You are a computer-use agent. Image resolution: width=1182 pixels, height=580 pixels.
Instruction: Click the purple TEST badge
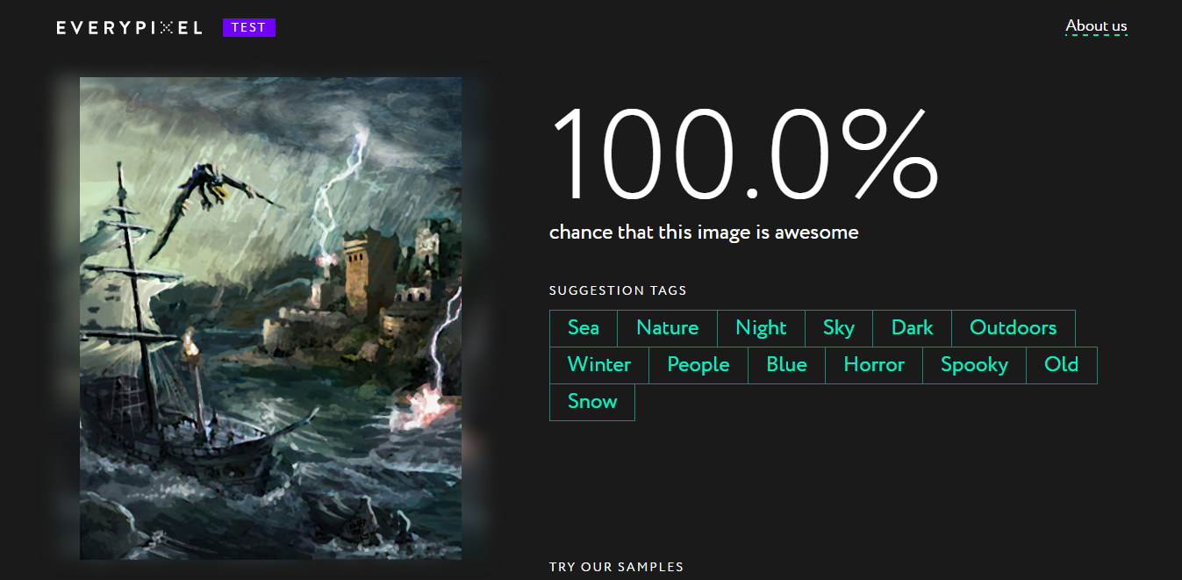click(x=249, y=28)
